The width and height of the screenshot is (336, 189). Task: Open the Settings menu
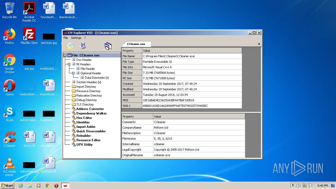coord(76,38)
